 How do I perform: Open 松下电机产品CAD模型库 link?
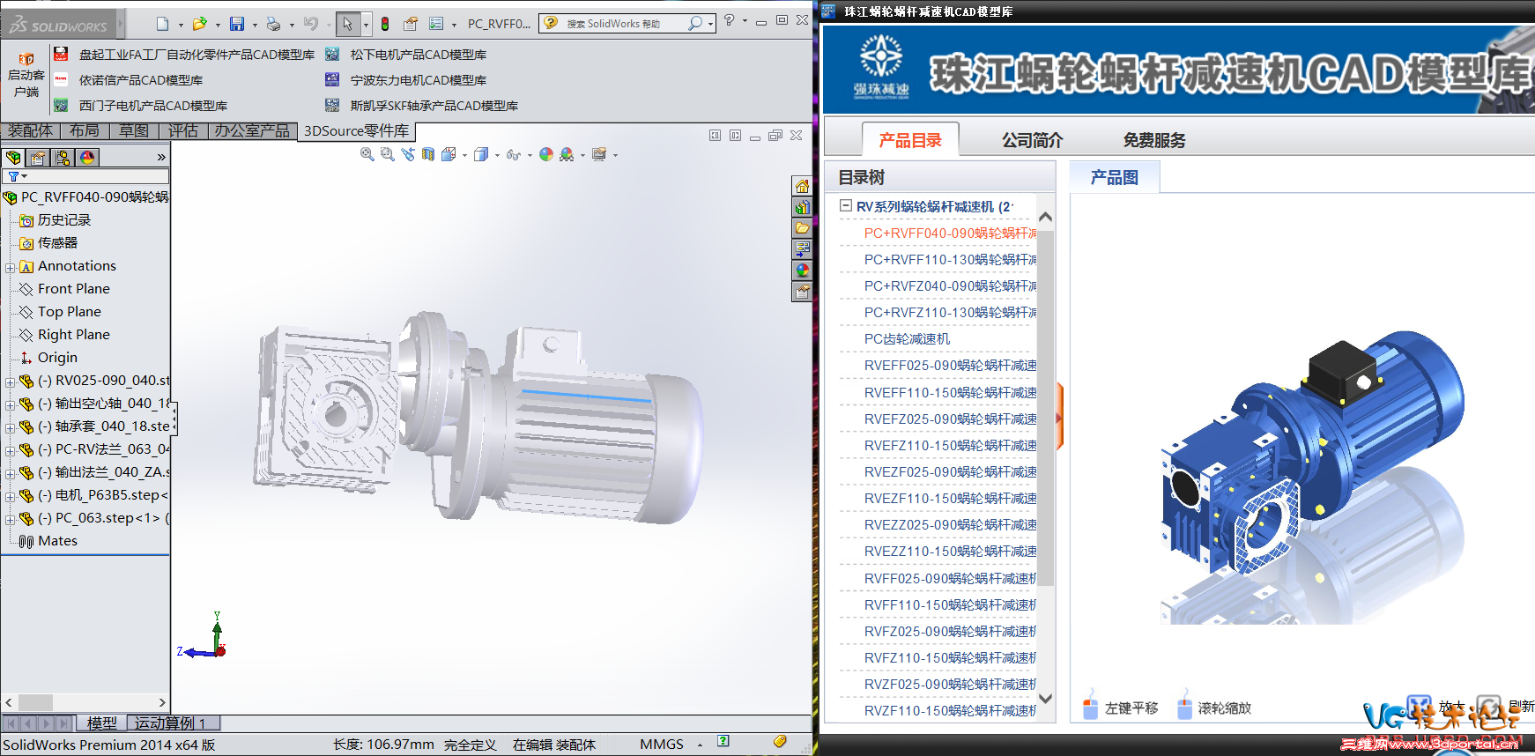click(x=419, y=55)
